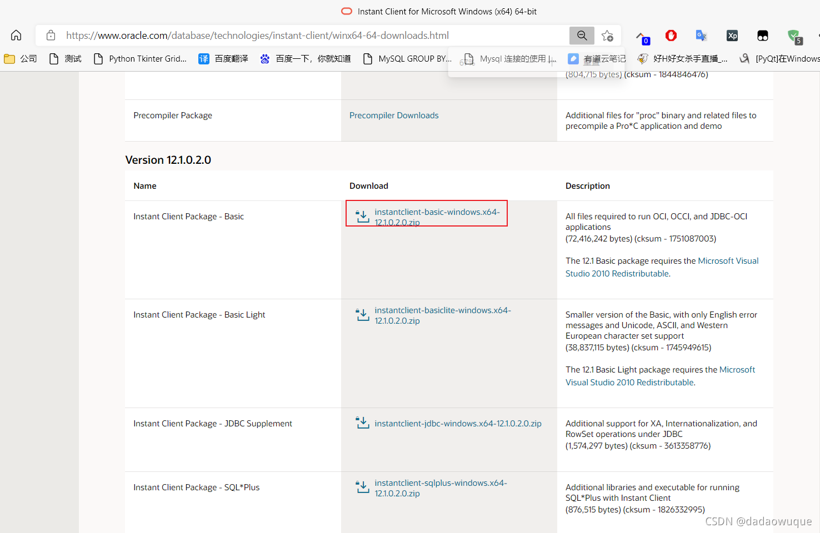Download instantclient-jdbc-windows.x64-12.1.0.2.0.zip
The width and height of the screenshot is (820, 533).
pos(458,424)
